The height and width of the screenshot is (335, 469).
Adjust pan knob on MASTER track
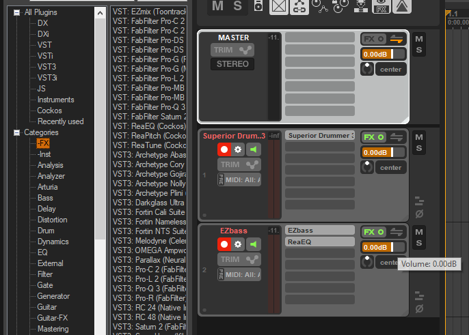click(367, 70)
